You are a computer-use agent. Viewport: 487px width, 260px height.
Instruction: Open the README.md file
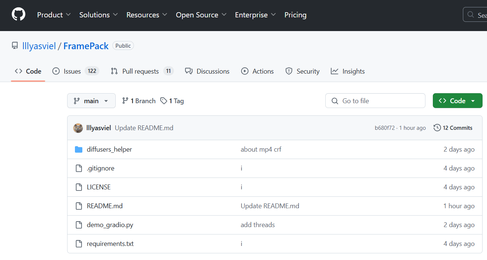(x=105, y=206)
